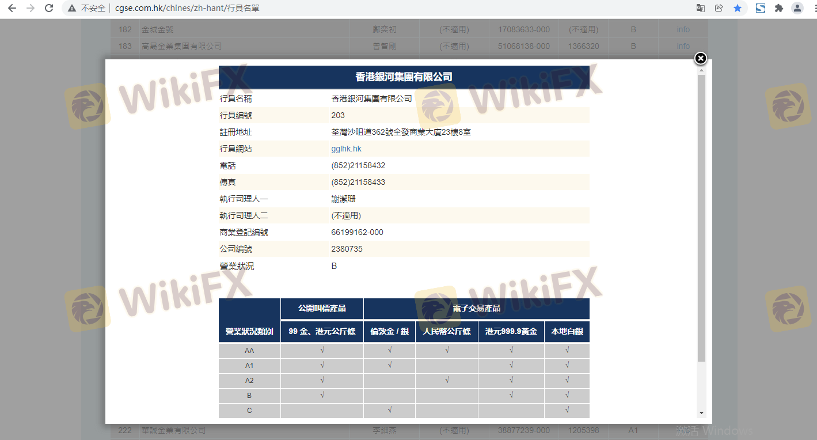
Task: Open the gglhk.hk website link
Action: [x=346, y=149]
